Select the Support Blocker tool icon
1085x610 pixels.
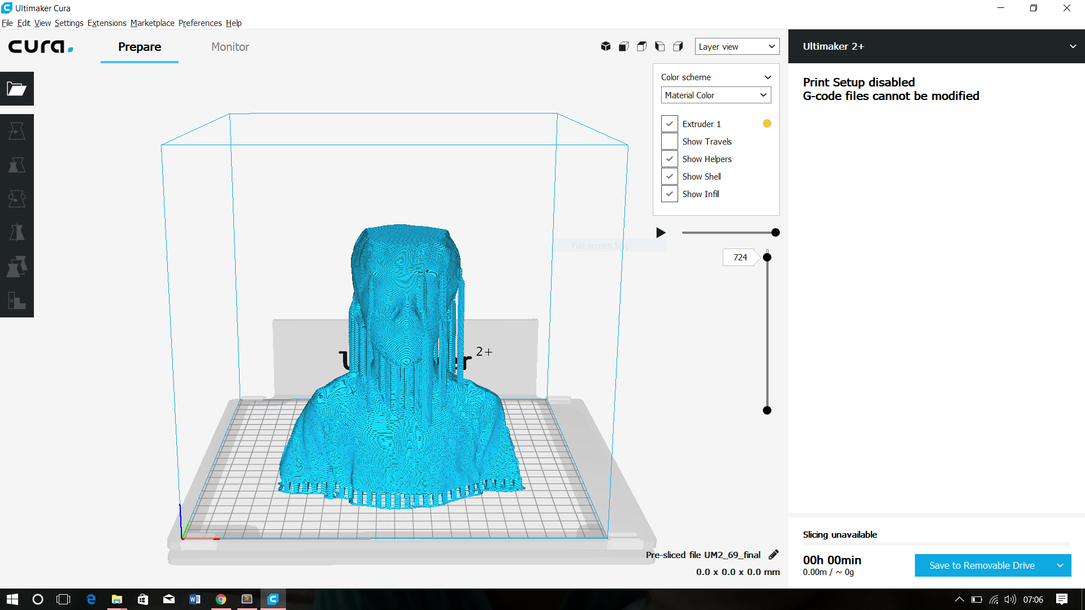[16, 300]
